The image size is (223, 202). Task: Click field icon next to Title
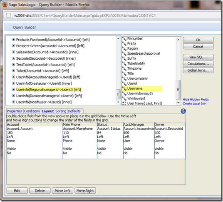(124, 73)
